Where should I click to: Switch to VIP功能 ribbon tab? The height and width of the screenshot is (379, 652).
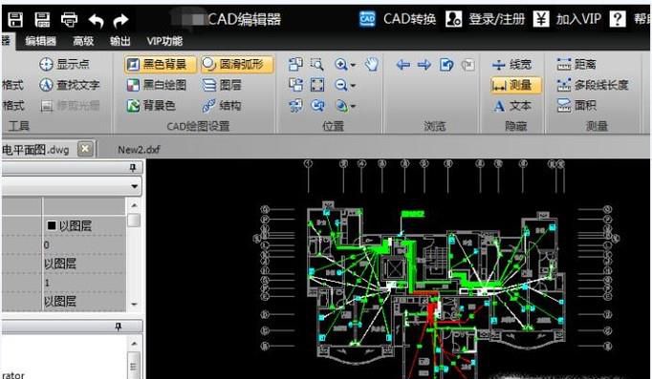(164, 41)
